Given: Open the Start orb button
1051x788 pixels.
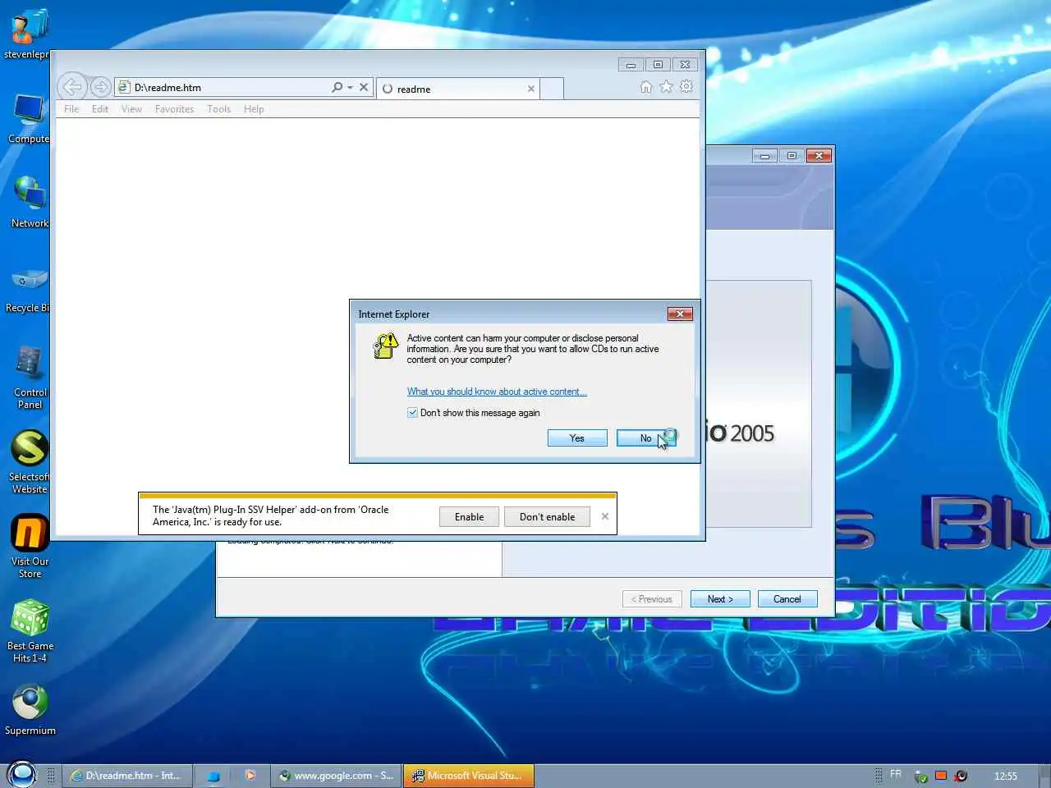Looking at the screenshot, I should [21, 774].
